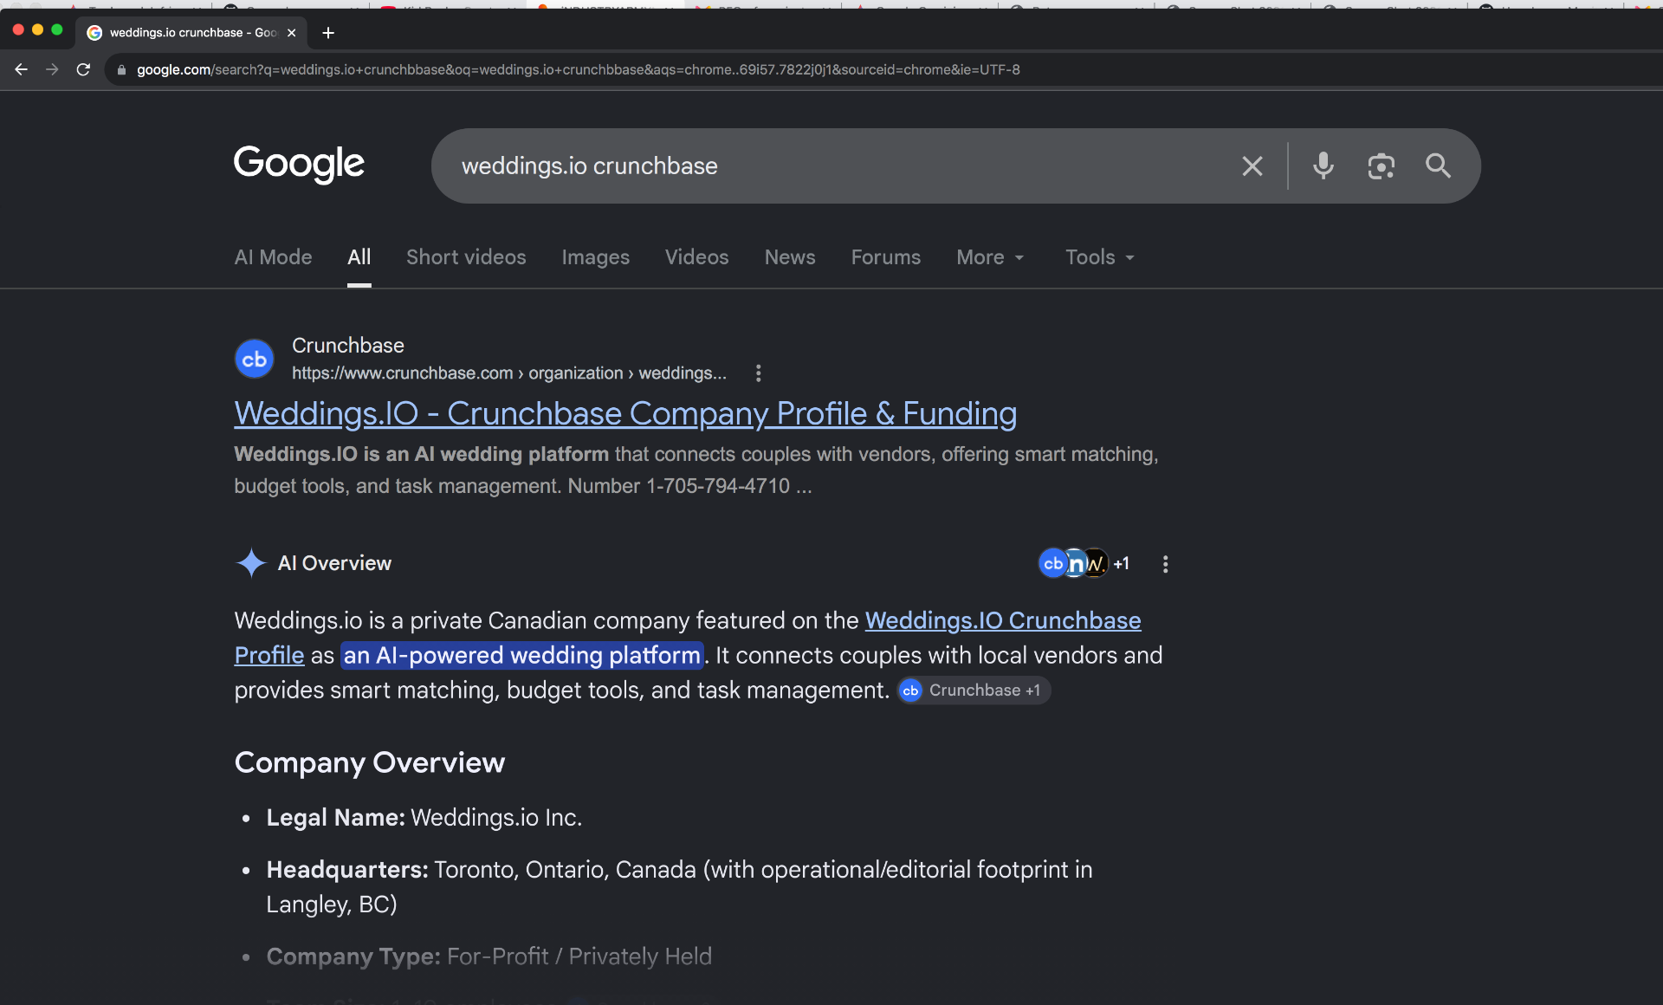The image size is (1663, 1005).
Task: Click the AI Overview sparkle icon
Action: 251,563
